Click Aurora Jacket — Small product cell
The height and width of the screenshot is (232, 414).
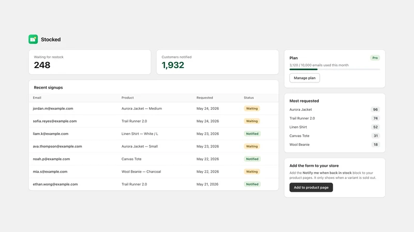point(139,146)
